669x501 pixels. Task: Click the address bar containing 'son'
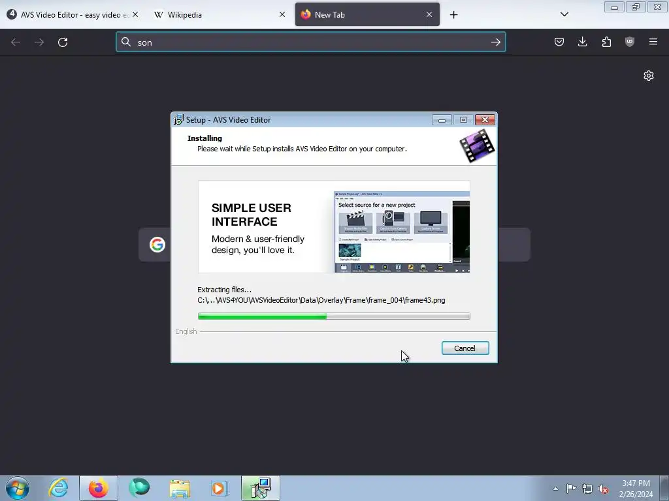[310, 42]
